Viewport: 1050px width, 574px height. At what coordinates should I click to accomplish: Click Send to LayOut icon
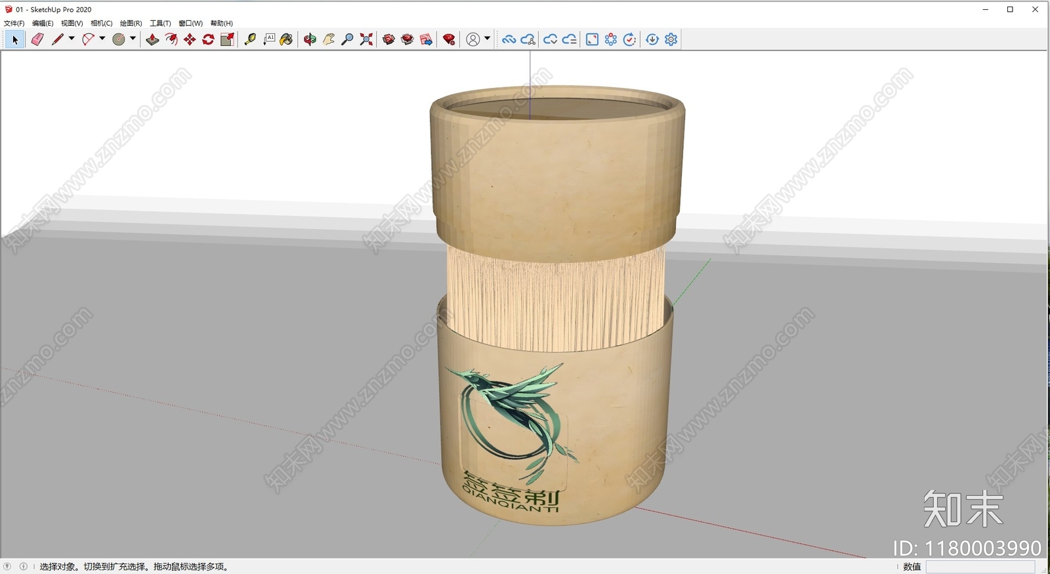(x=426, y=39)
